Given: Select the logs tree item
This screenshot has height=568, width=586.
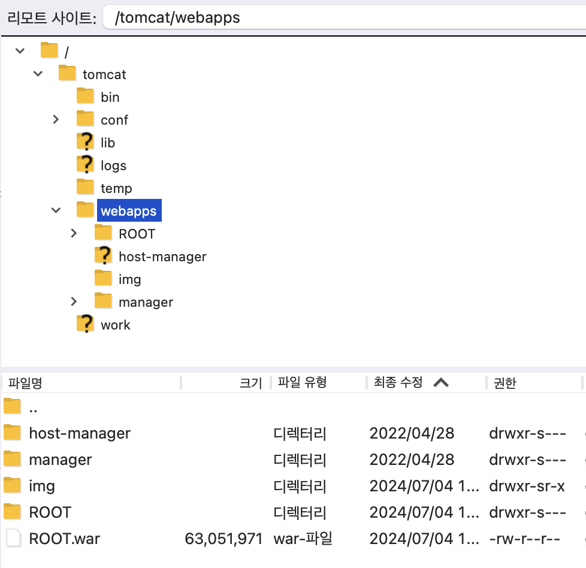Looking at the screenshot, I should [x=114, y=165].
